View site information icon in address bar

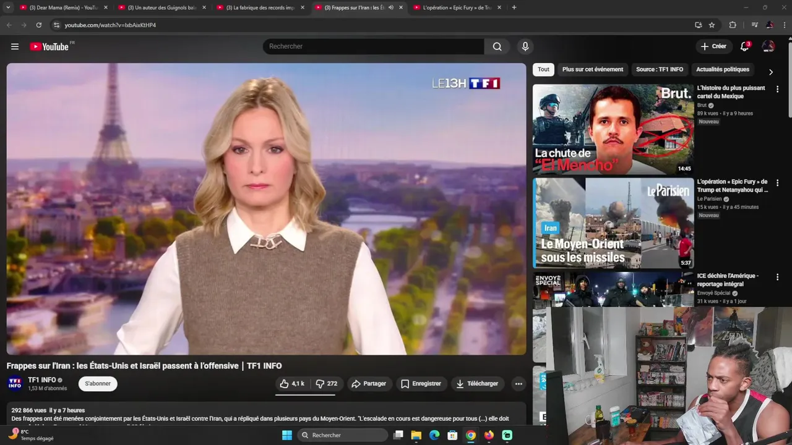tap(56, 25)
